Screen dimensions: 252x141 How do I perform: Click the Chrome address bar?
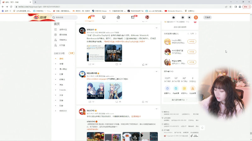pyautogui.click(x=120, y=7)
